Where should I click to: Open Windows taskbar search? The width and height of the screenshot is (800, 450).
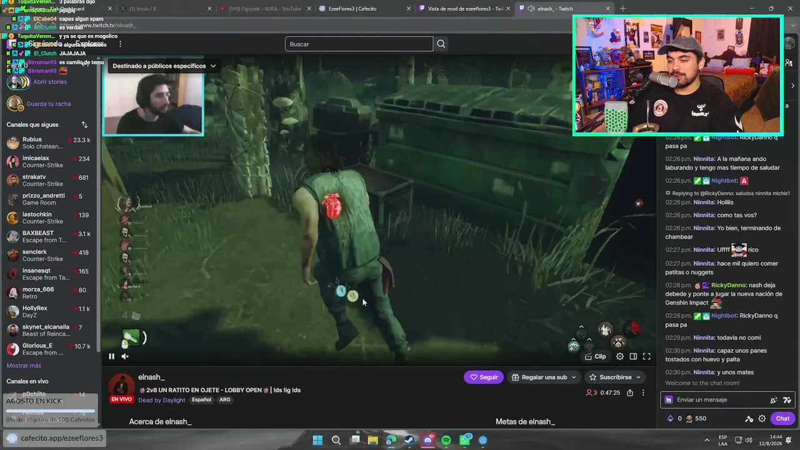336,440
